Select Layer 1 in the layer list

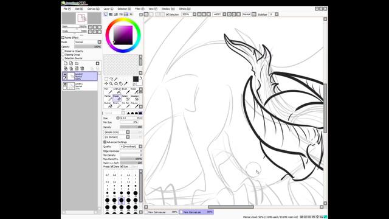click(80, 86)
